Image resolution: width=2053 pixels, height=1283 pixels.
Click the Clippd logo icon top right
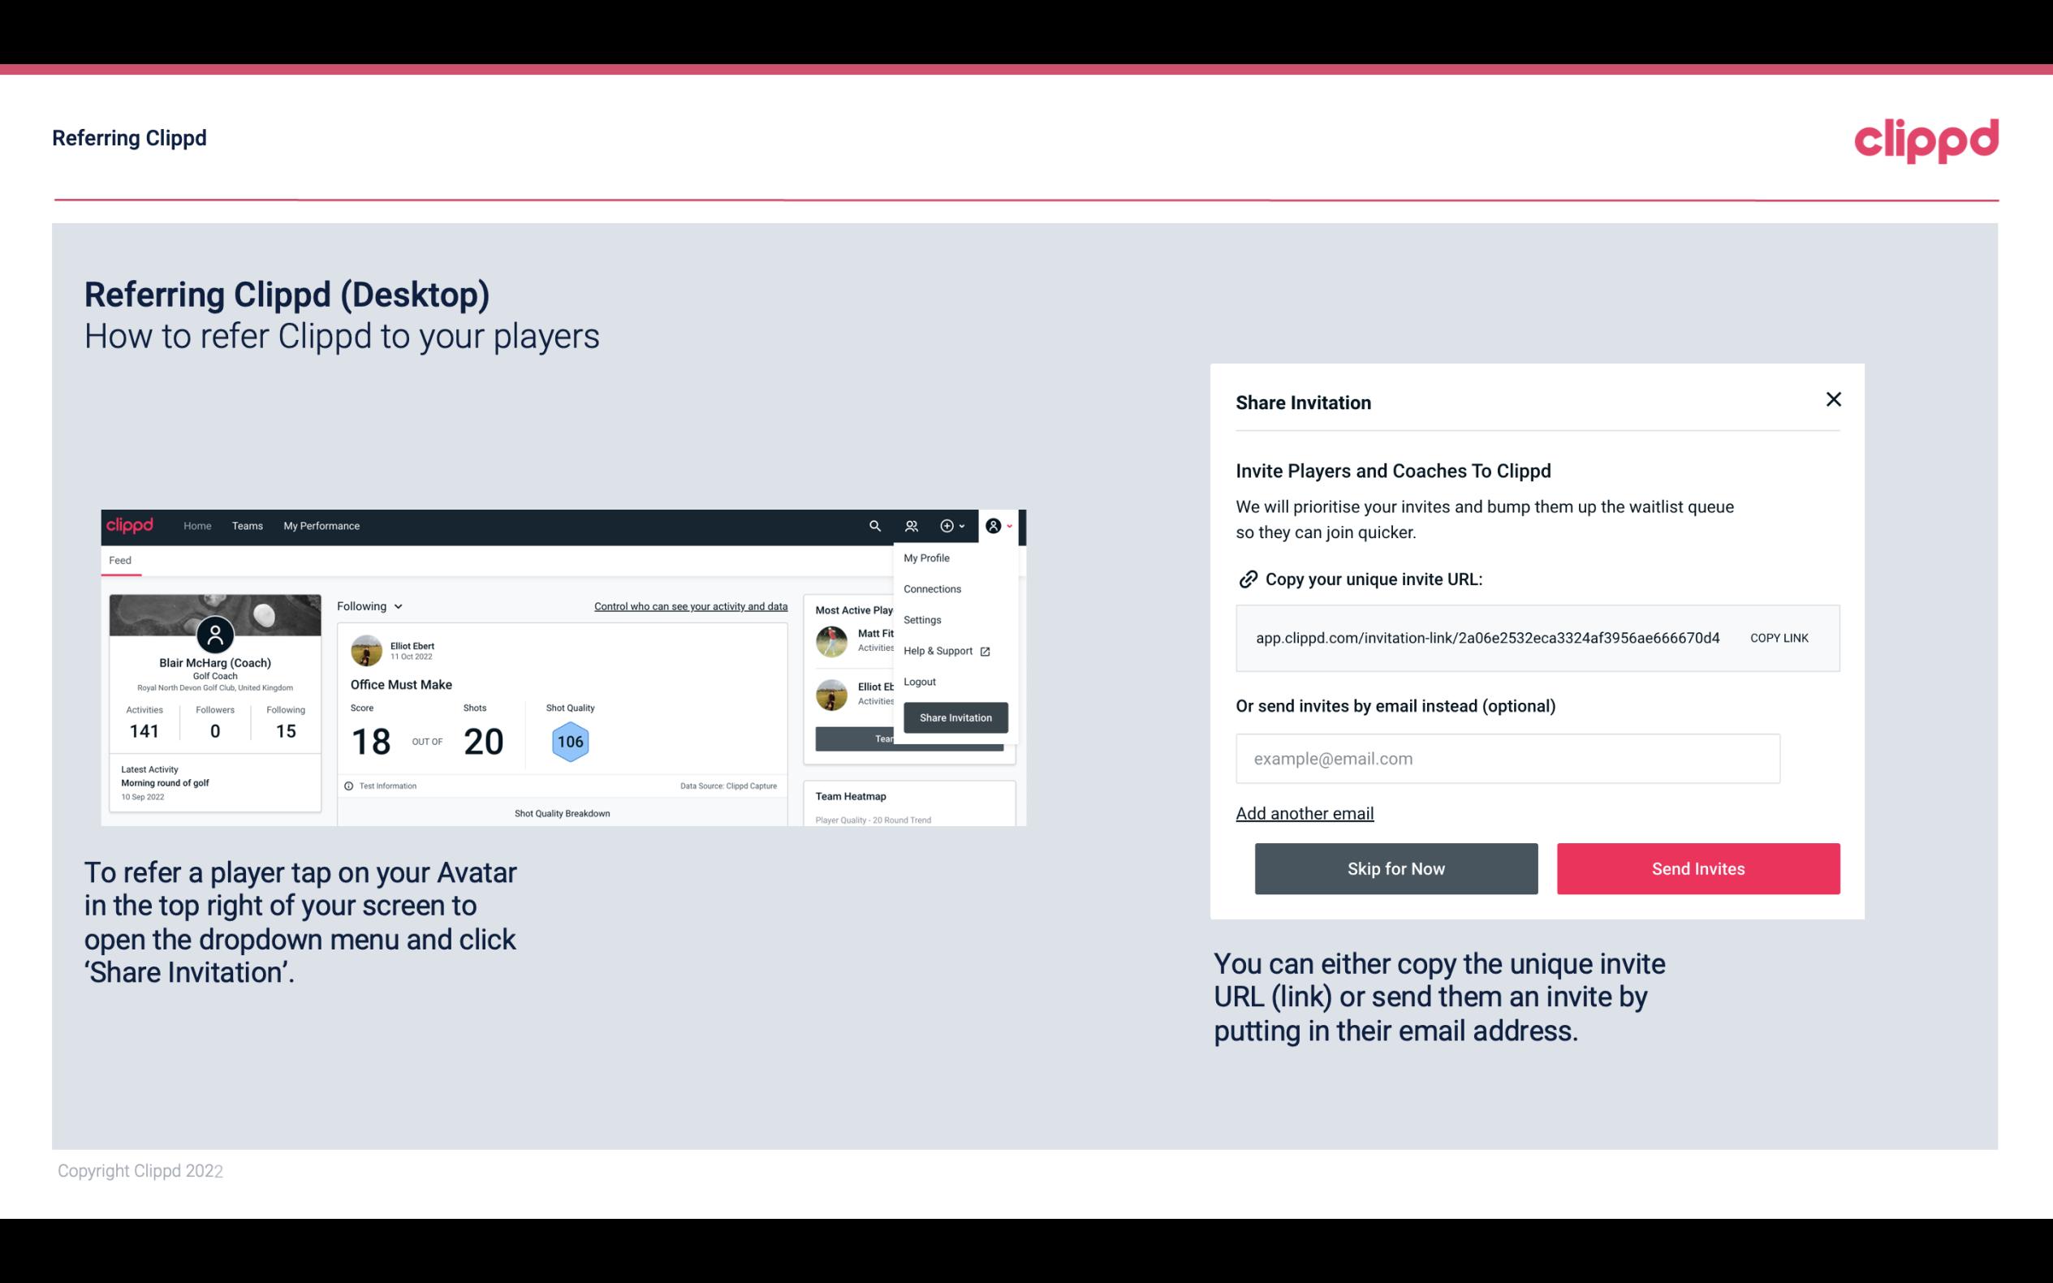[1927, 139]
